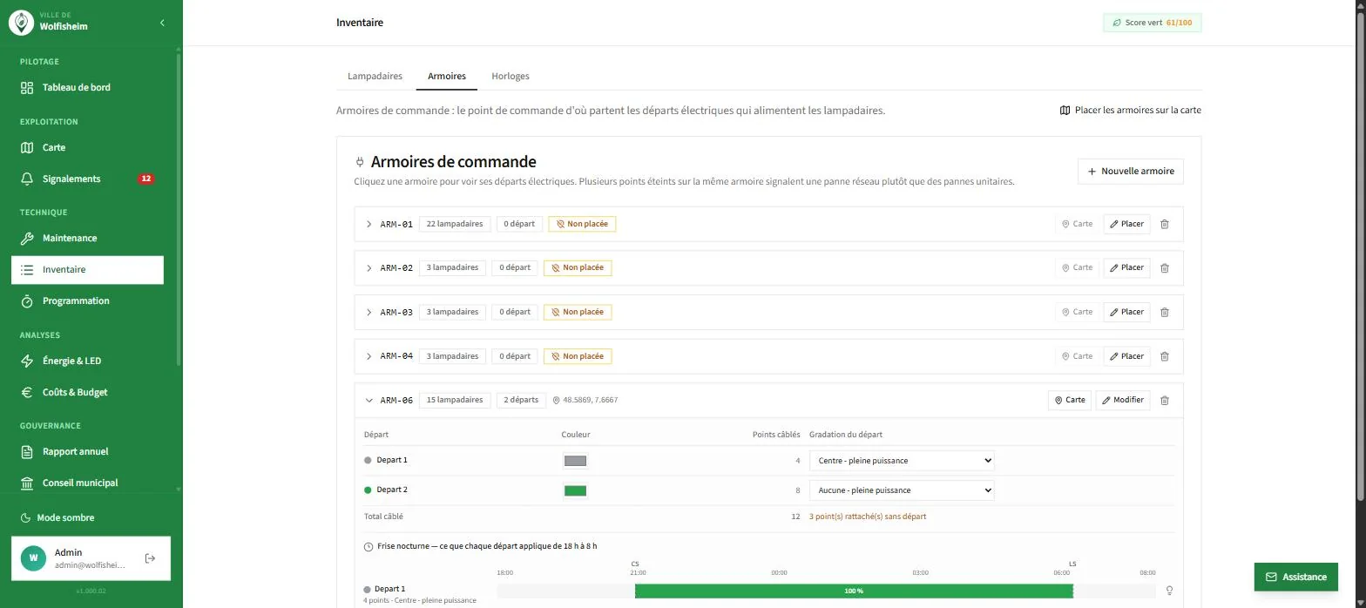Click the Score vert 61/100 badge
This screenshot has width=1366, height=608.
tap(1152, 23)
